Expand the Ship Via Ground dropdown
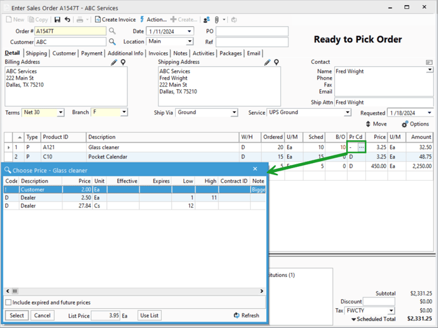This screenshot has width=438, height=328. click(x=233, y=113)
